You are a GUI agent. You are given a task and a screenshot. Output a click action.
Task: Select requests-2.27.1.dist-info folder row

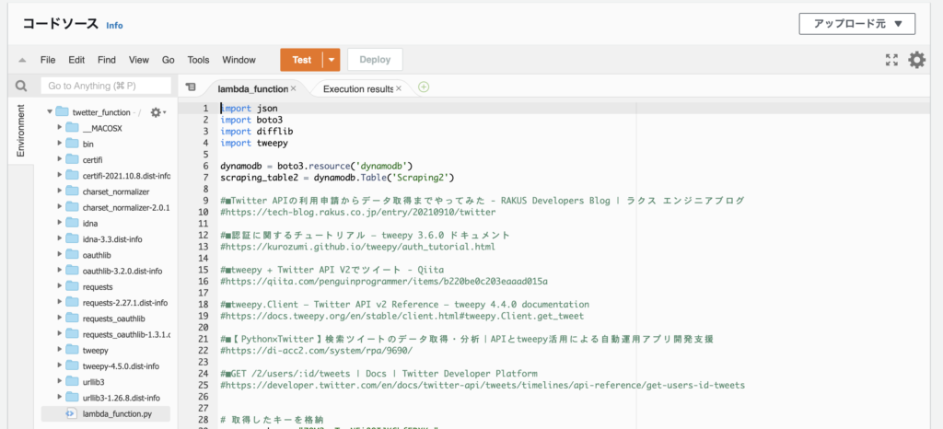(106, 302)
